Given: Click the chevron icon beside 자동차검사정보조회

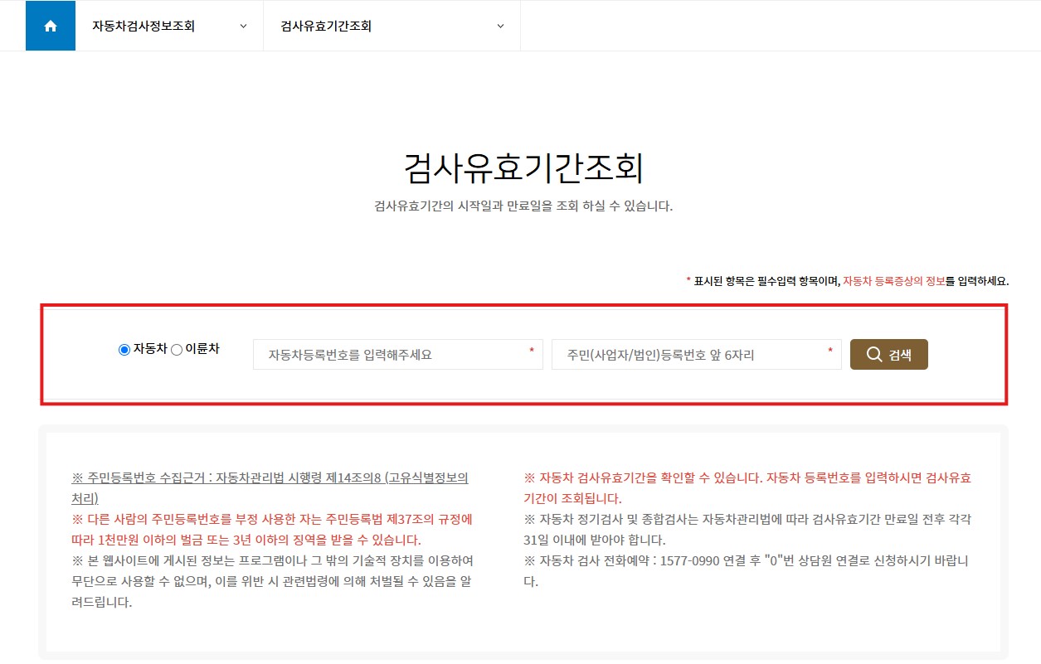Looking at the screenshot, I should (x=242, y=26).
